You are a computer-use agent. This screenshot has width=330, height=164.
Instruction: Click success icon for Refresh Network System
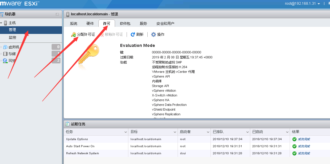click(294, 153)
